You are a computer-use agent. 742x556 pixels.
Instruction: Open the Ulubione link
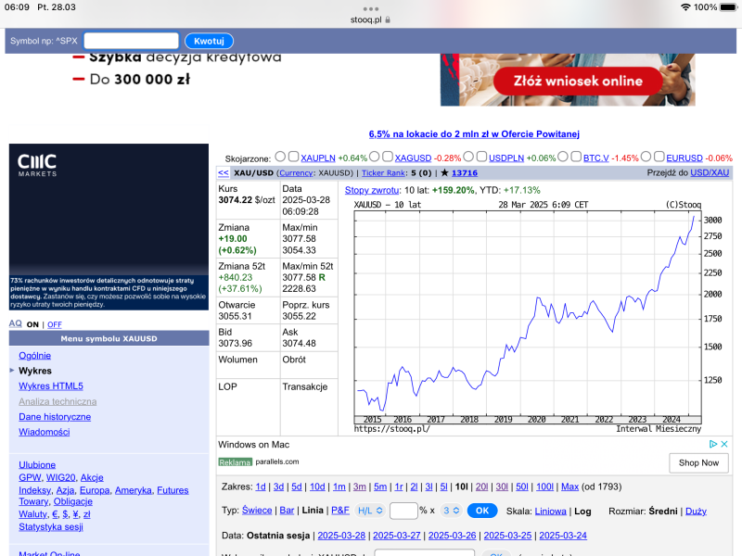(x=37, y=465)
